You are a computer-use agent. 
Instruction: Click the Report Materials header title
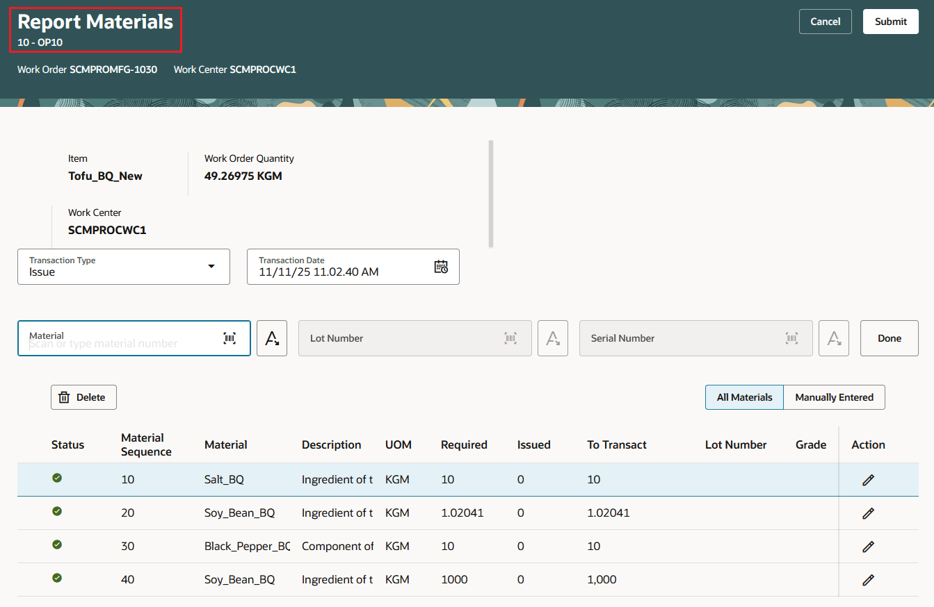pyautogui.click(x=95, y=22)
